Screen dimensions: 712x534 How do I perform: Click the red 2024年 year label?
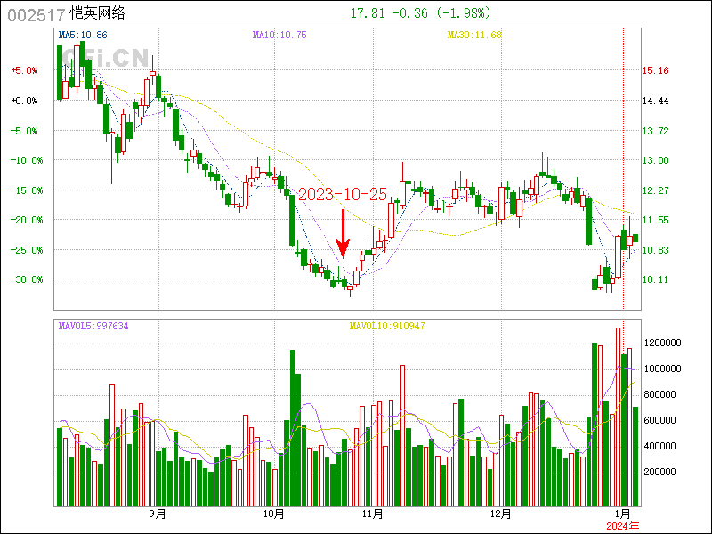[623, 526]
